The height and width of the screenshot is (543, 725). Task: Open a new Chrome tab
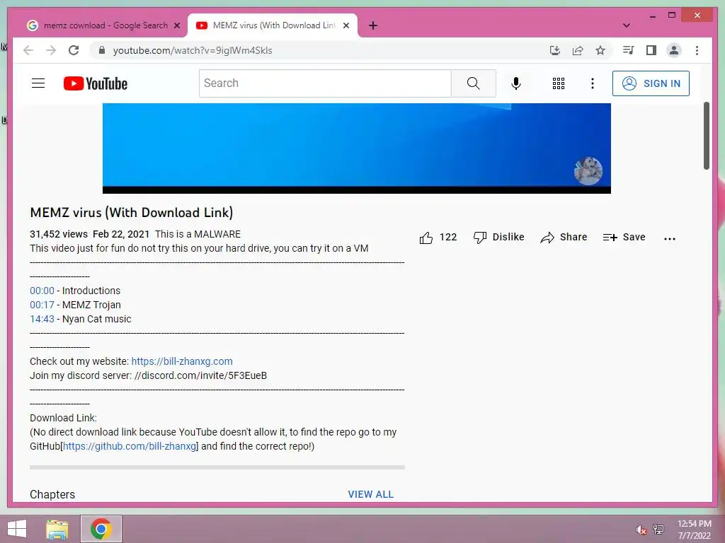pos(373,26)
